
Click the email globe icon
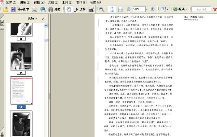click(43, 9)
